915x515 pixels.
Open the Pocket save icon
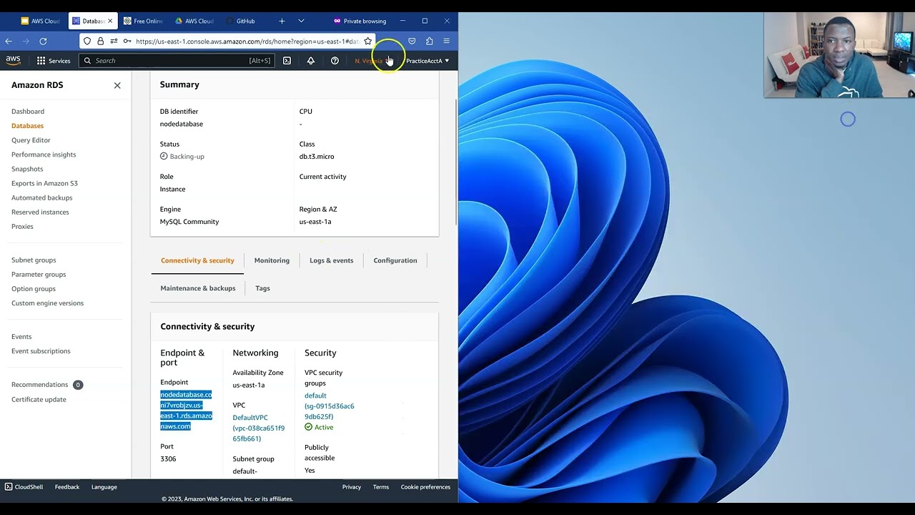tap(412, 41)
